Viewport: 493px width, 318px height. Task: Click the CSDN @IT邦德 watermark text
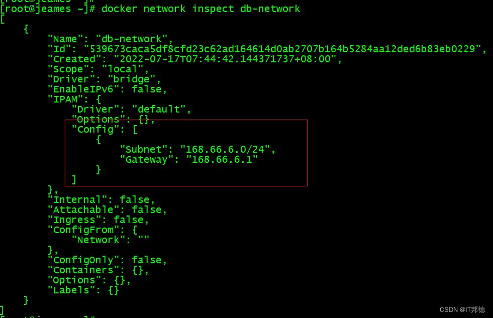pyautogui.click(x=462, y=309)
